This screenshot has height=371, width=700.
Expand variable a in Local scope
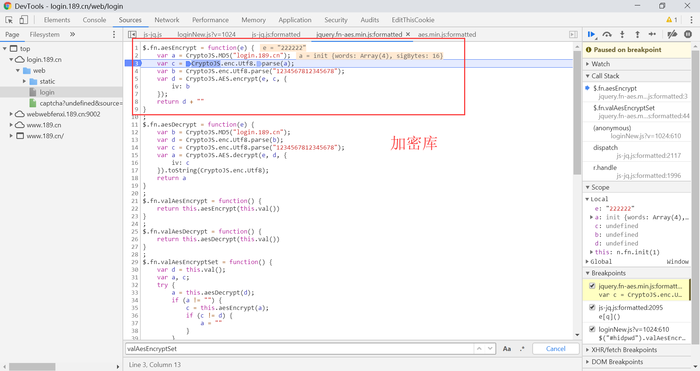coord(592,218)
